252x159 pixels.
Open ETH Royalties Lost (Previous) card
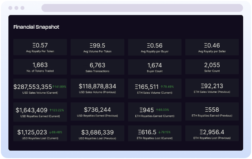coord(212,133)
